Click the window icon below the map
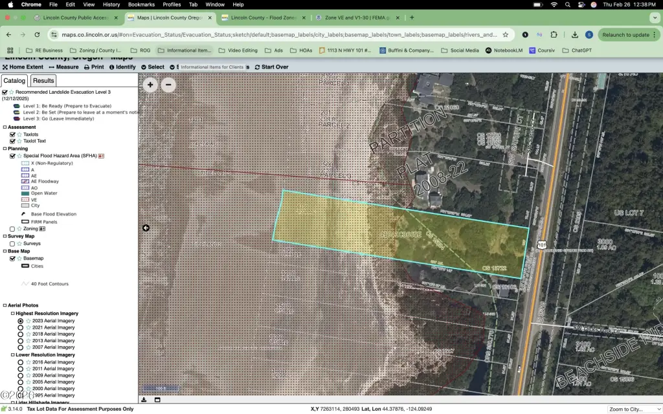This screenshot has width=663, height=414. [x=157, y=400]
